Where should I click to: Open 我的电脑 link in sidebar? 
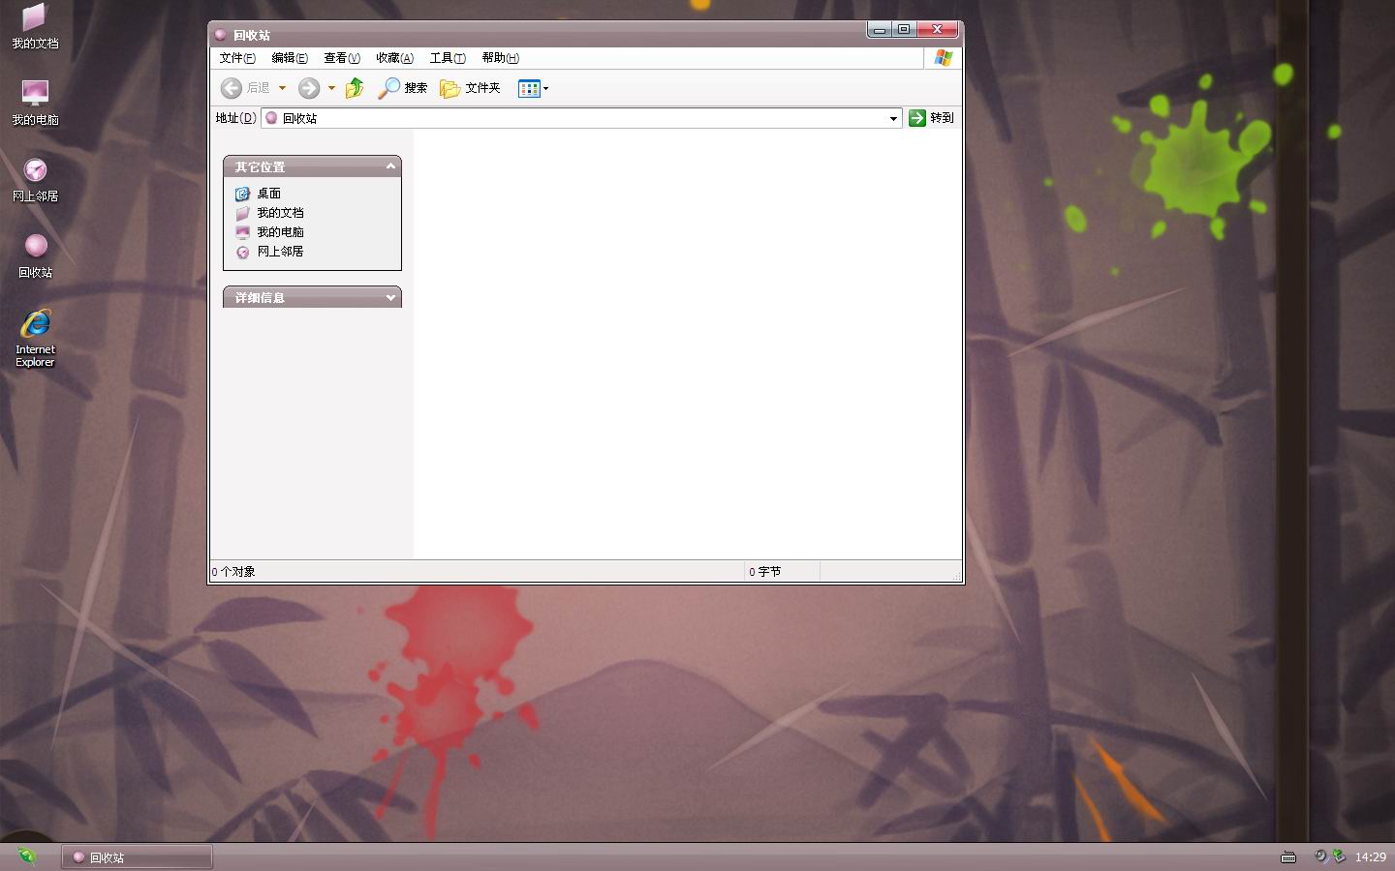tap(270, 232)
